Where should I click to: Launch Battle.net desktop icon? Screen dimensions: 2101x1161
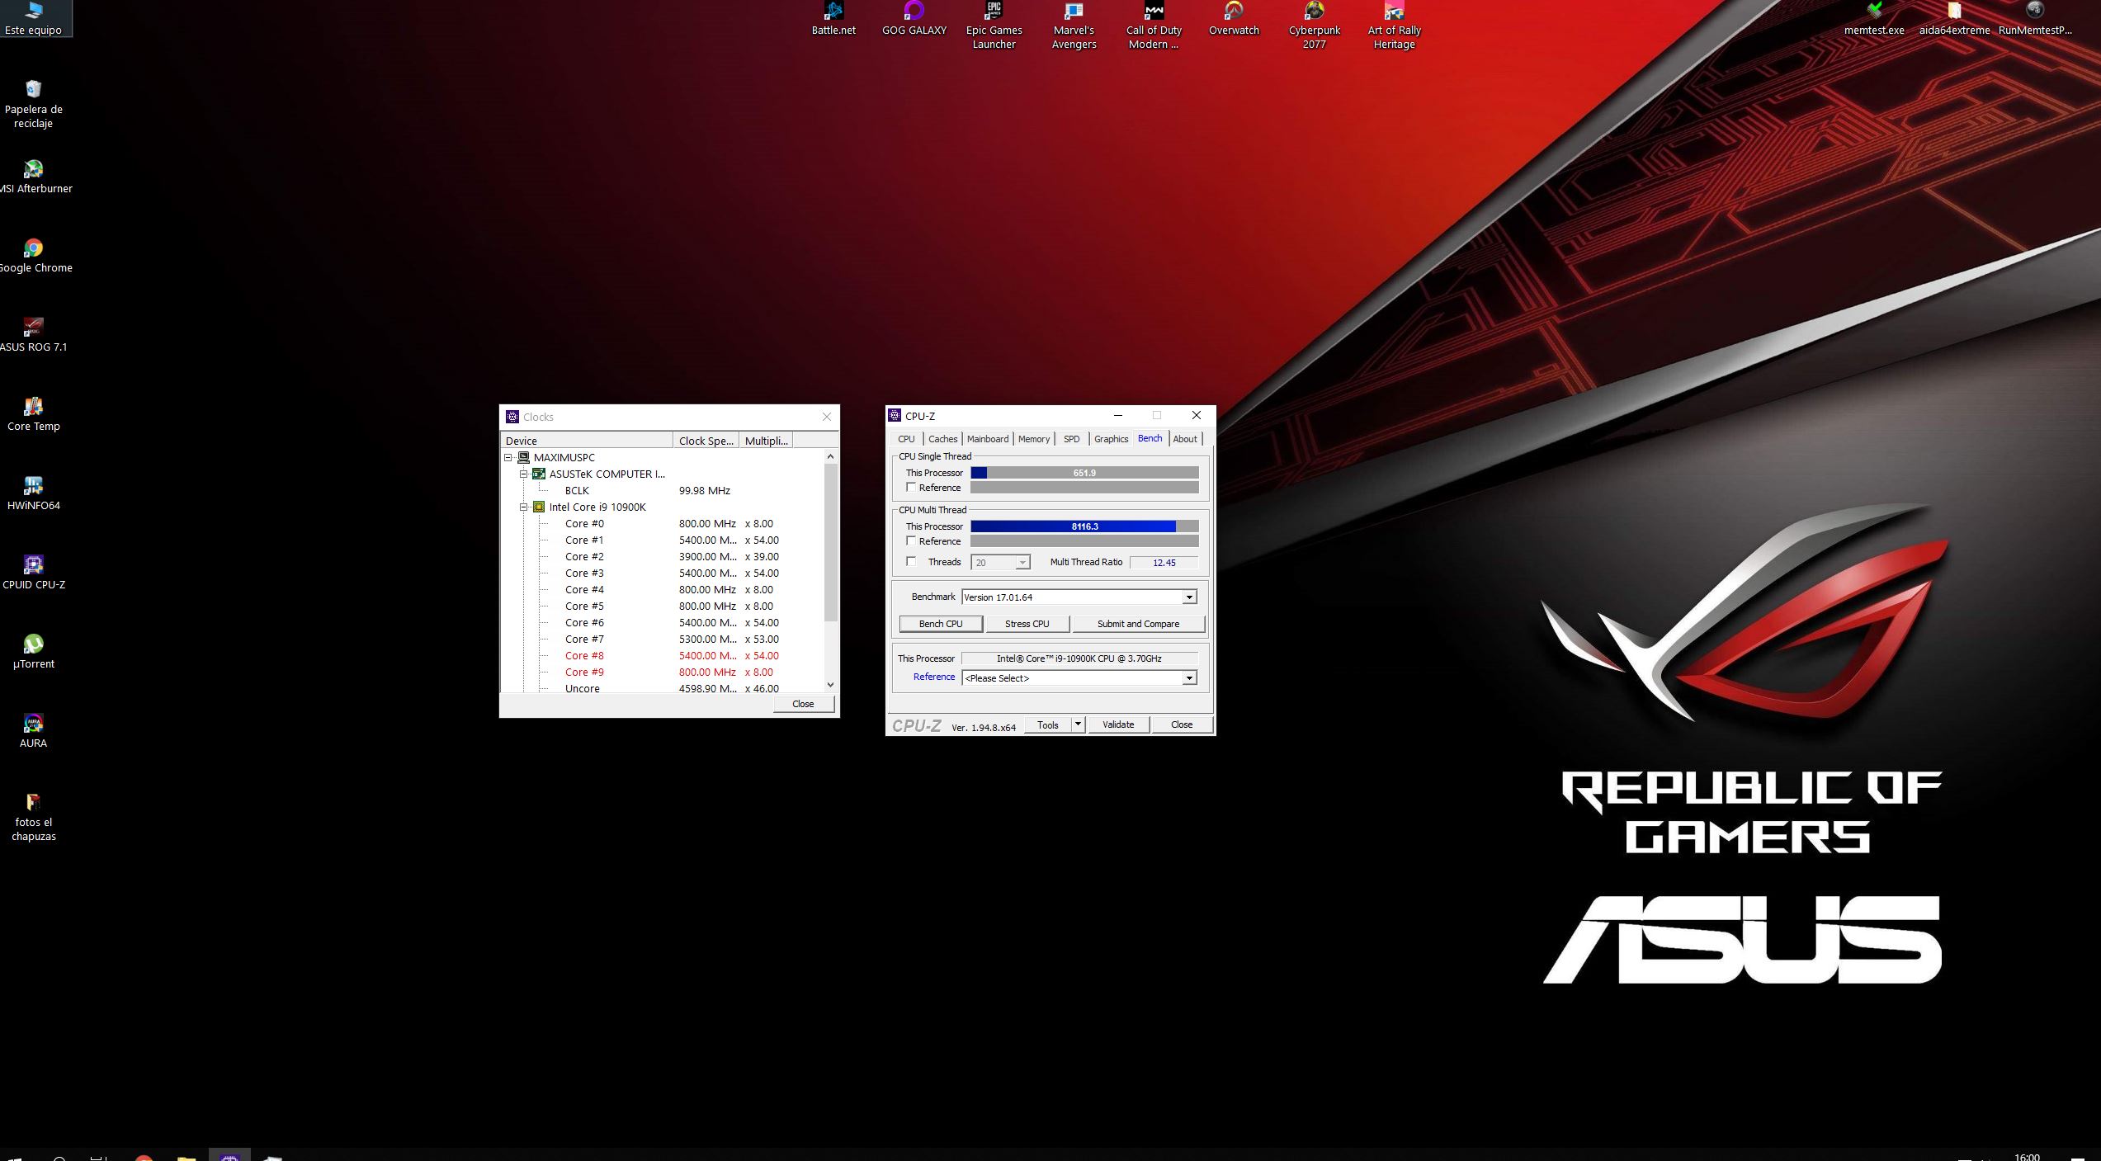(833, 18)
